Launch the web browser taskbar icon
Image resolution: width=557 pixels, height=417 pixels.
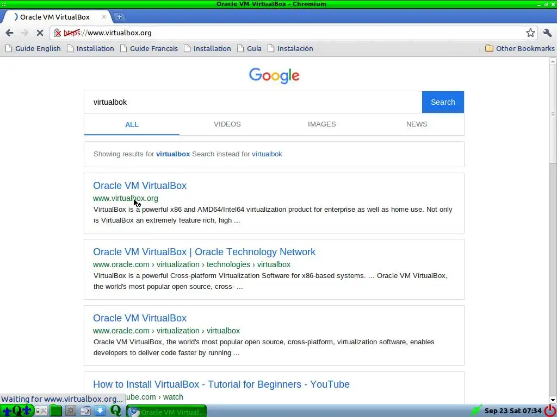tap(85, 411)
